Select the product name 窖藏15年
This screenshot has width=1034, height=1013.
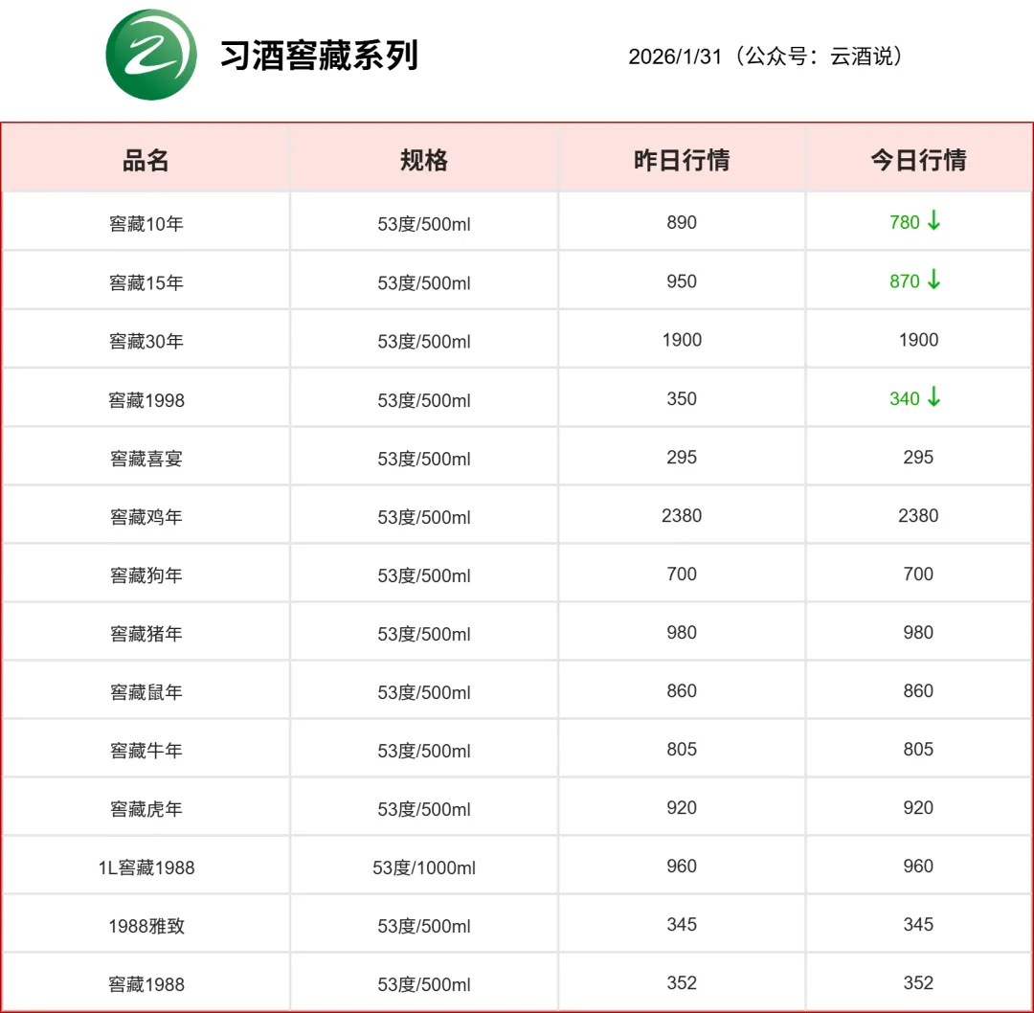(146, 282)
